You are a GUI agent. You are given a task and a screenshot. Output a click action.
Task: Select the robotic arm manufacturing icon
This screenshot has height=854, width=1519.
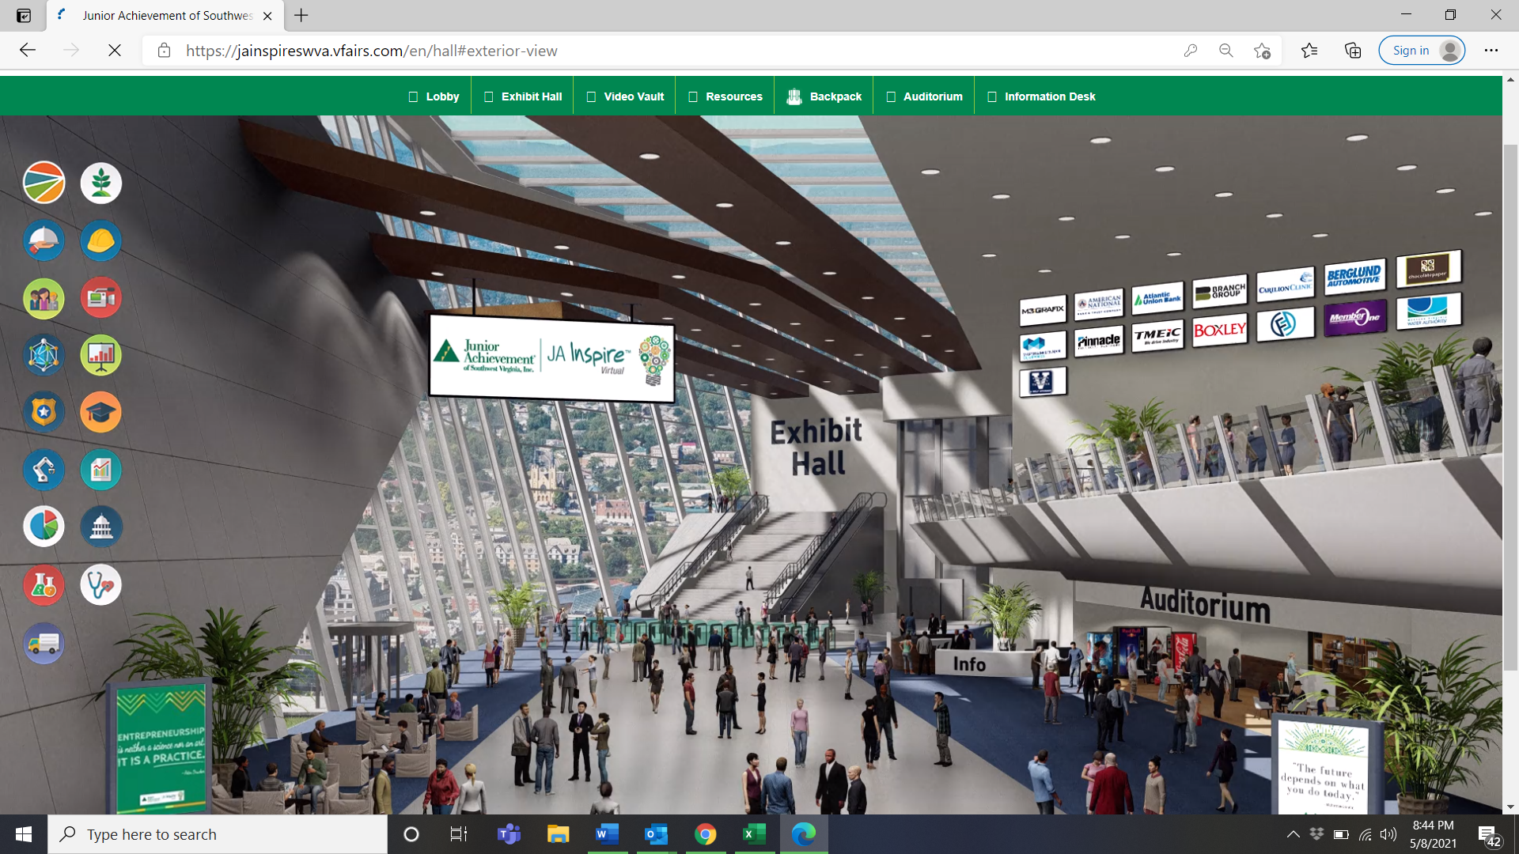44,469
